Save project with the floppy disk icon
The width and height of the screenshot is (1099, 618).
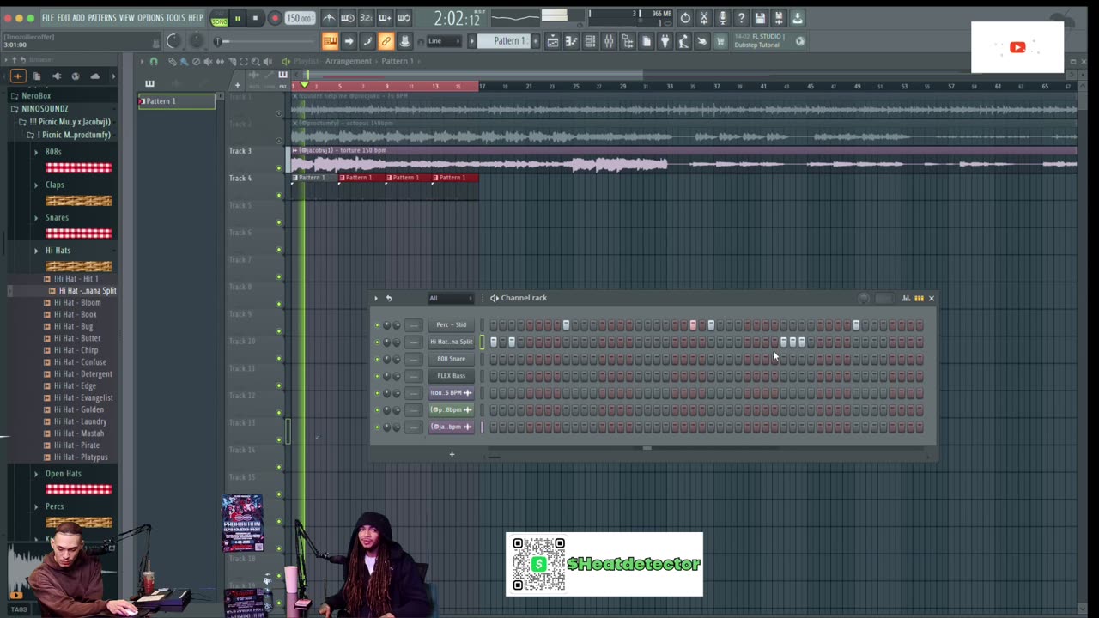click(x=761, y=18)
